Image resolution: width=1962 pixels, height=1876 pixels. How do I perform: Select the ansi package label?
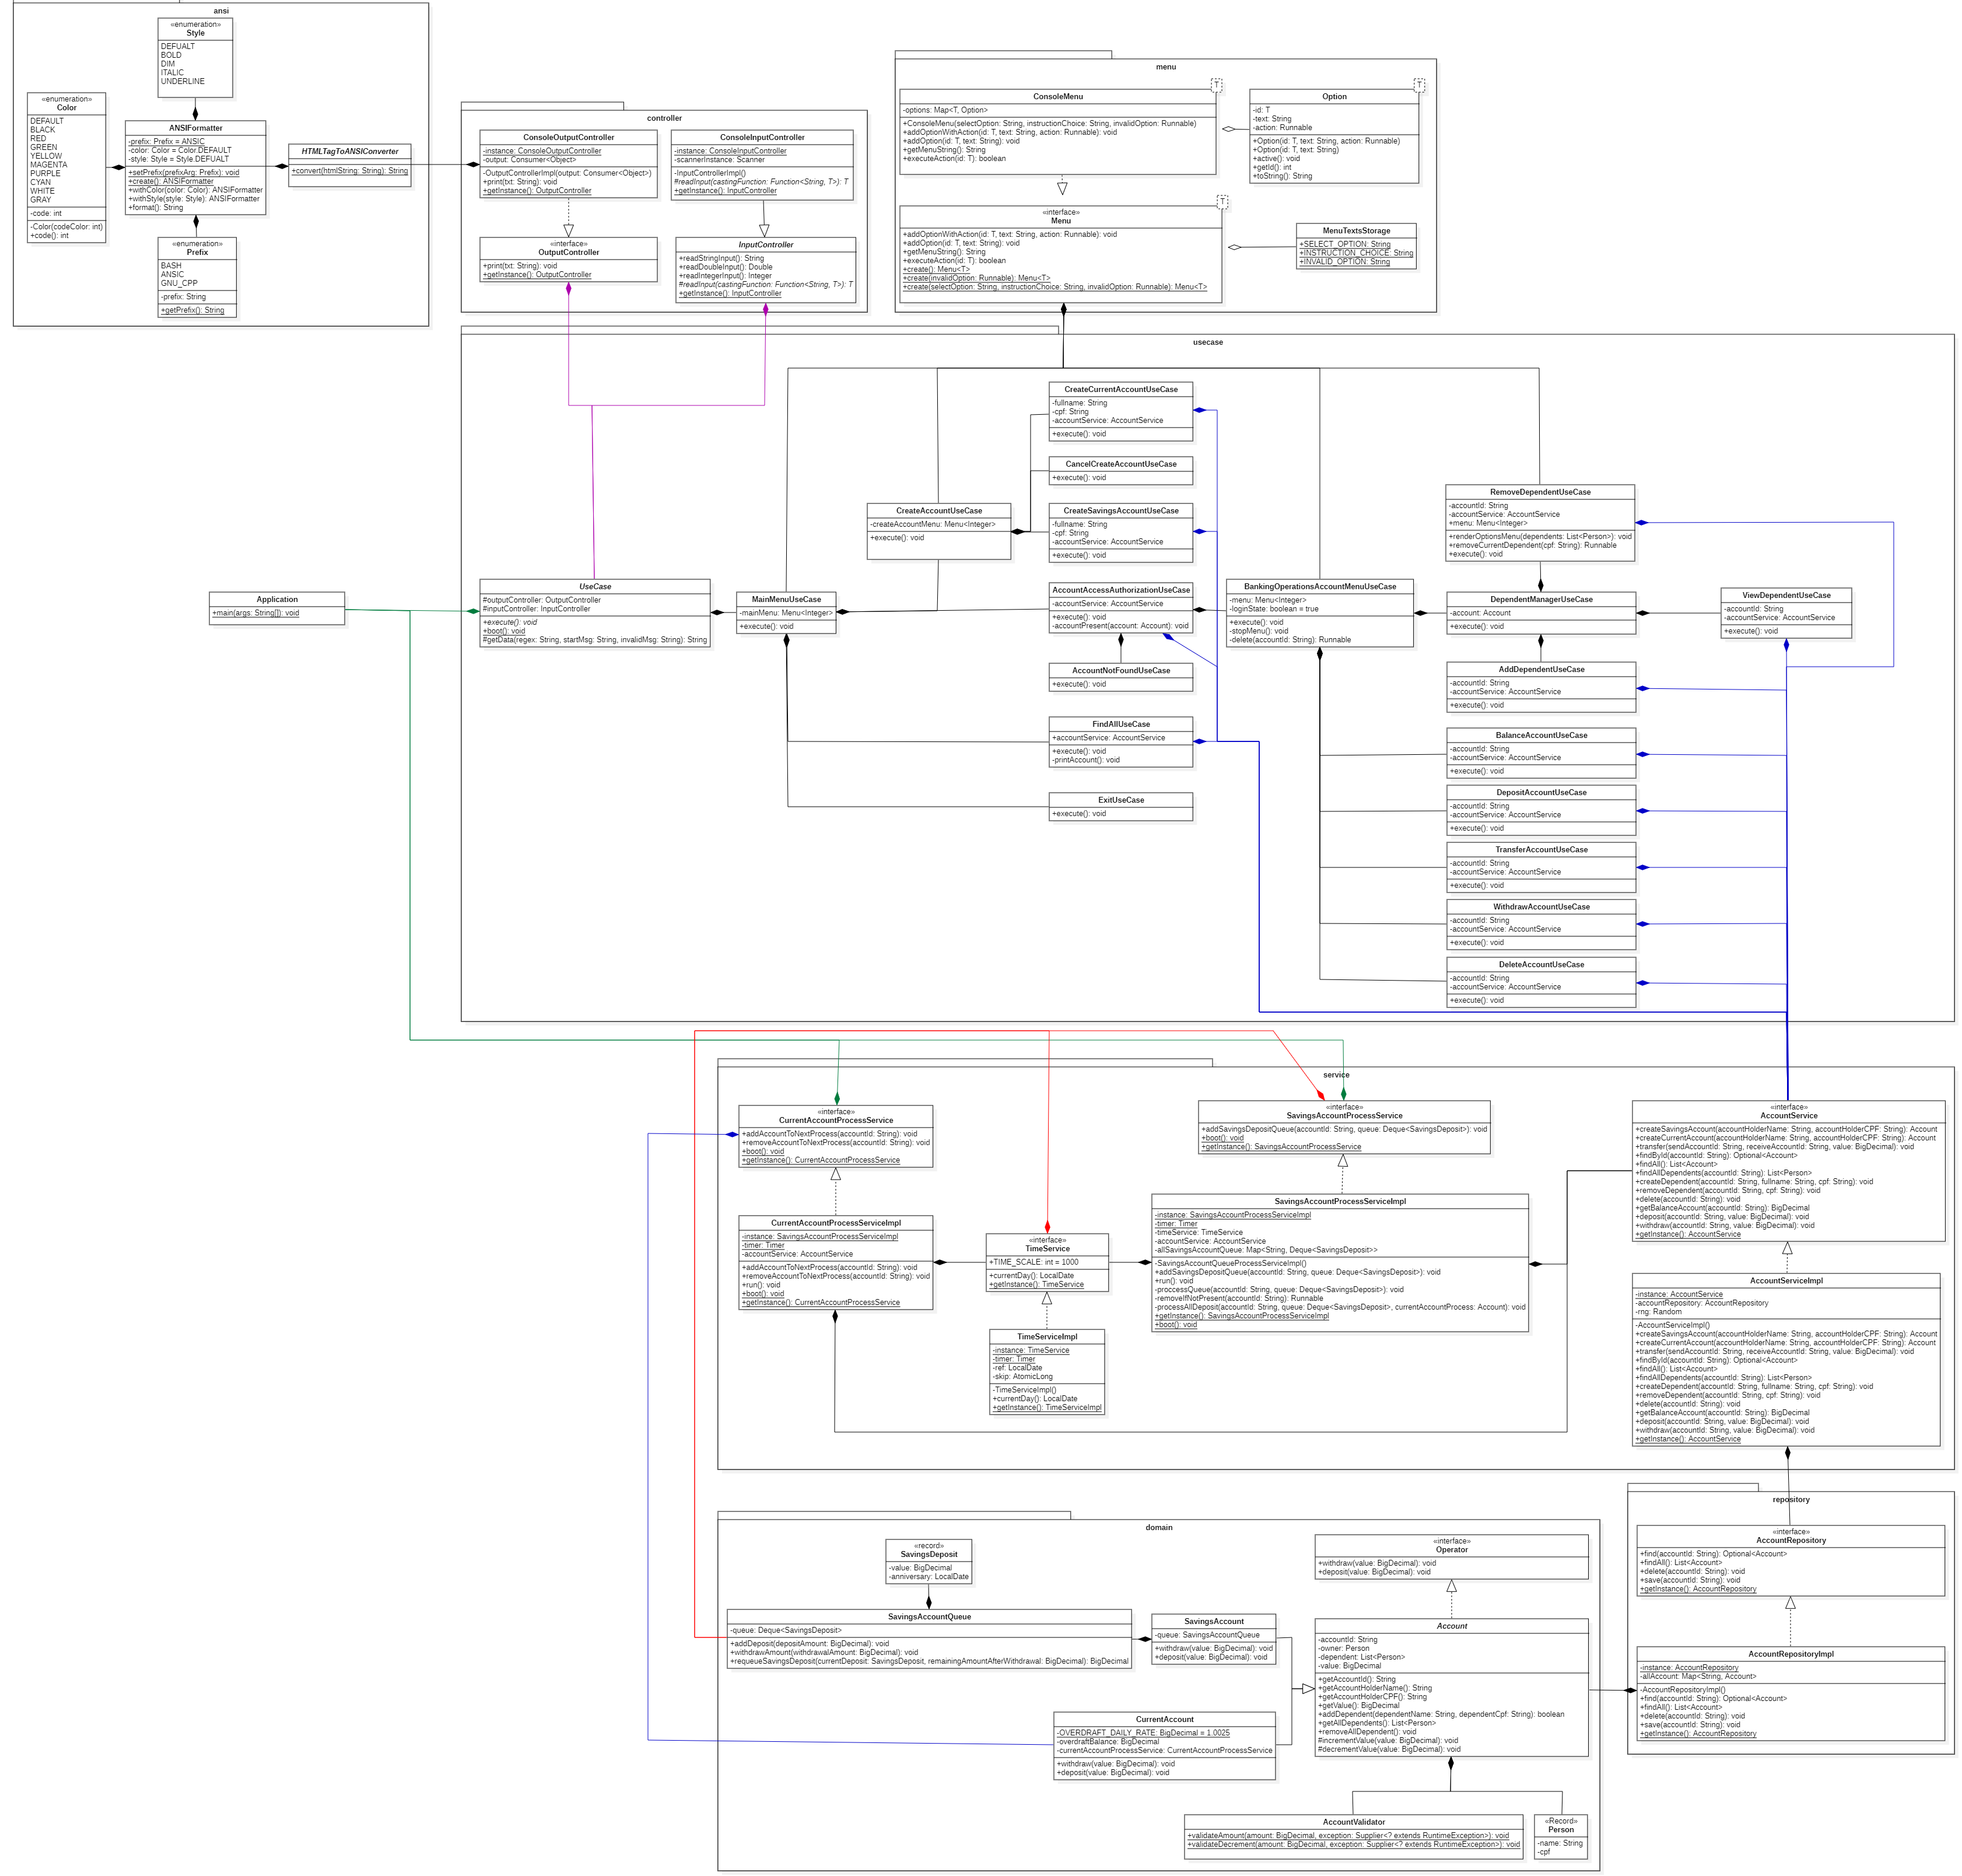point(221,11)
